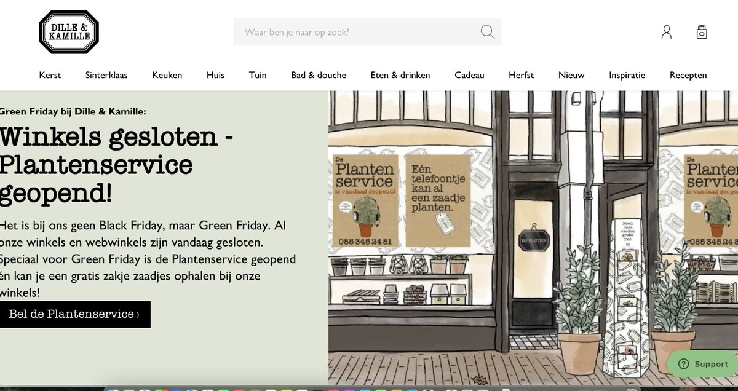Open the Tuin menu
The width and height of the screenshot is (738, 391).
pos(258,75)
